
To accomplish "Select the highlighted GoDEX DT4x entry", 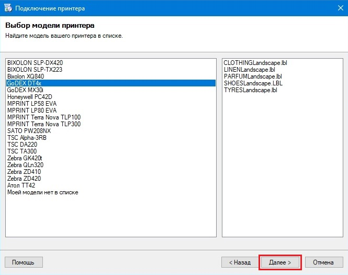I will [x=111, y=83].
